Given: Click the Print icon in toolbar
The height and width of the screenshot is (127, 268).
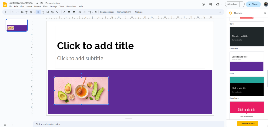Looking at the screenshot, I should point(22,12).
